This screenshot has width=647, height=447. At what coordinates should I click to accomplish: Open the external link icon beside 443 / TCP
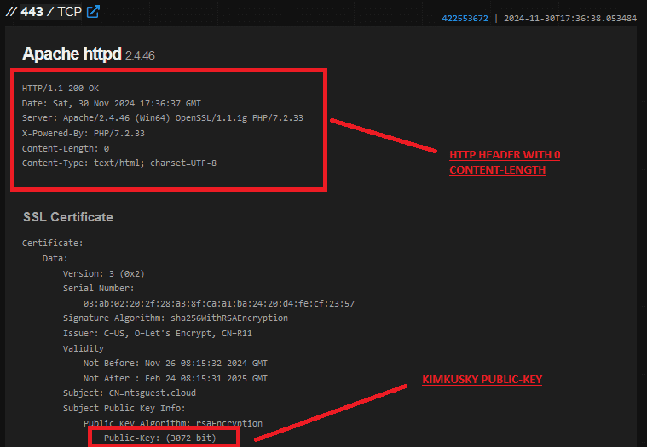(94, 12)
